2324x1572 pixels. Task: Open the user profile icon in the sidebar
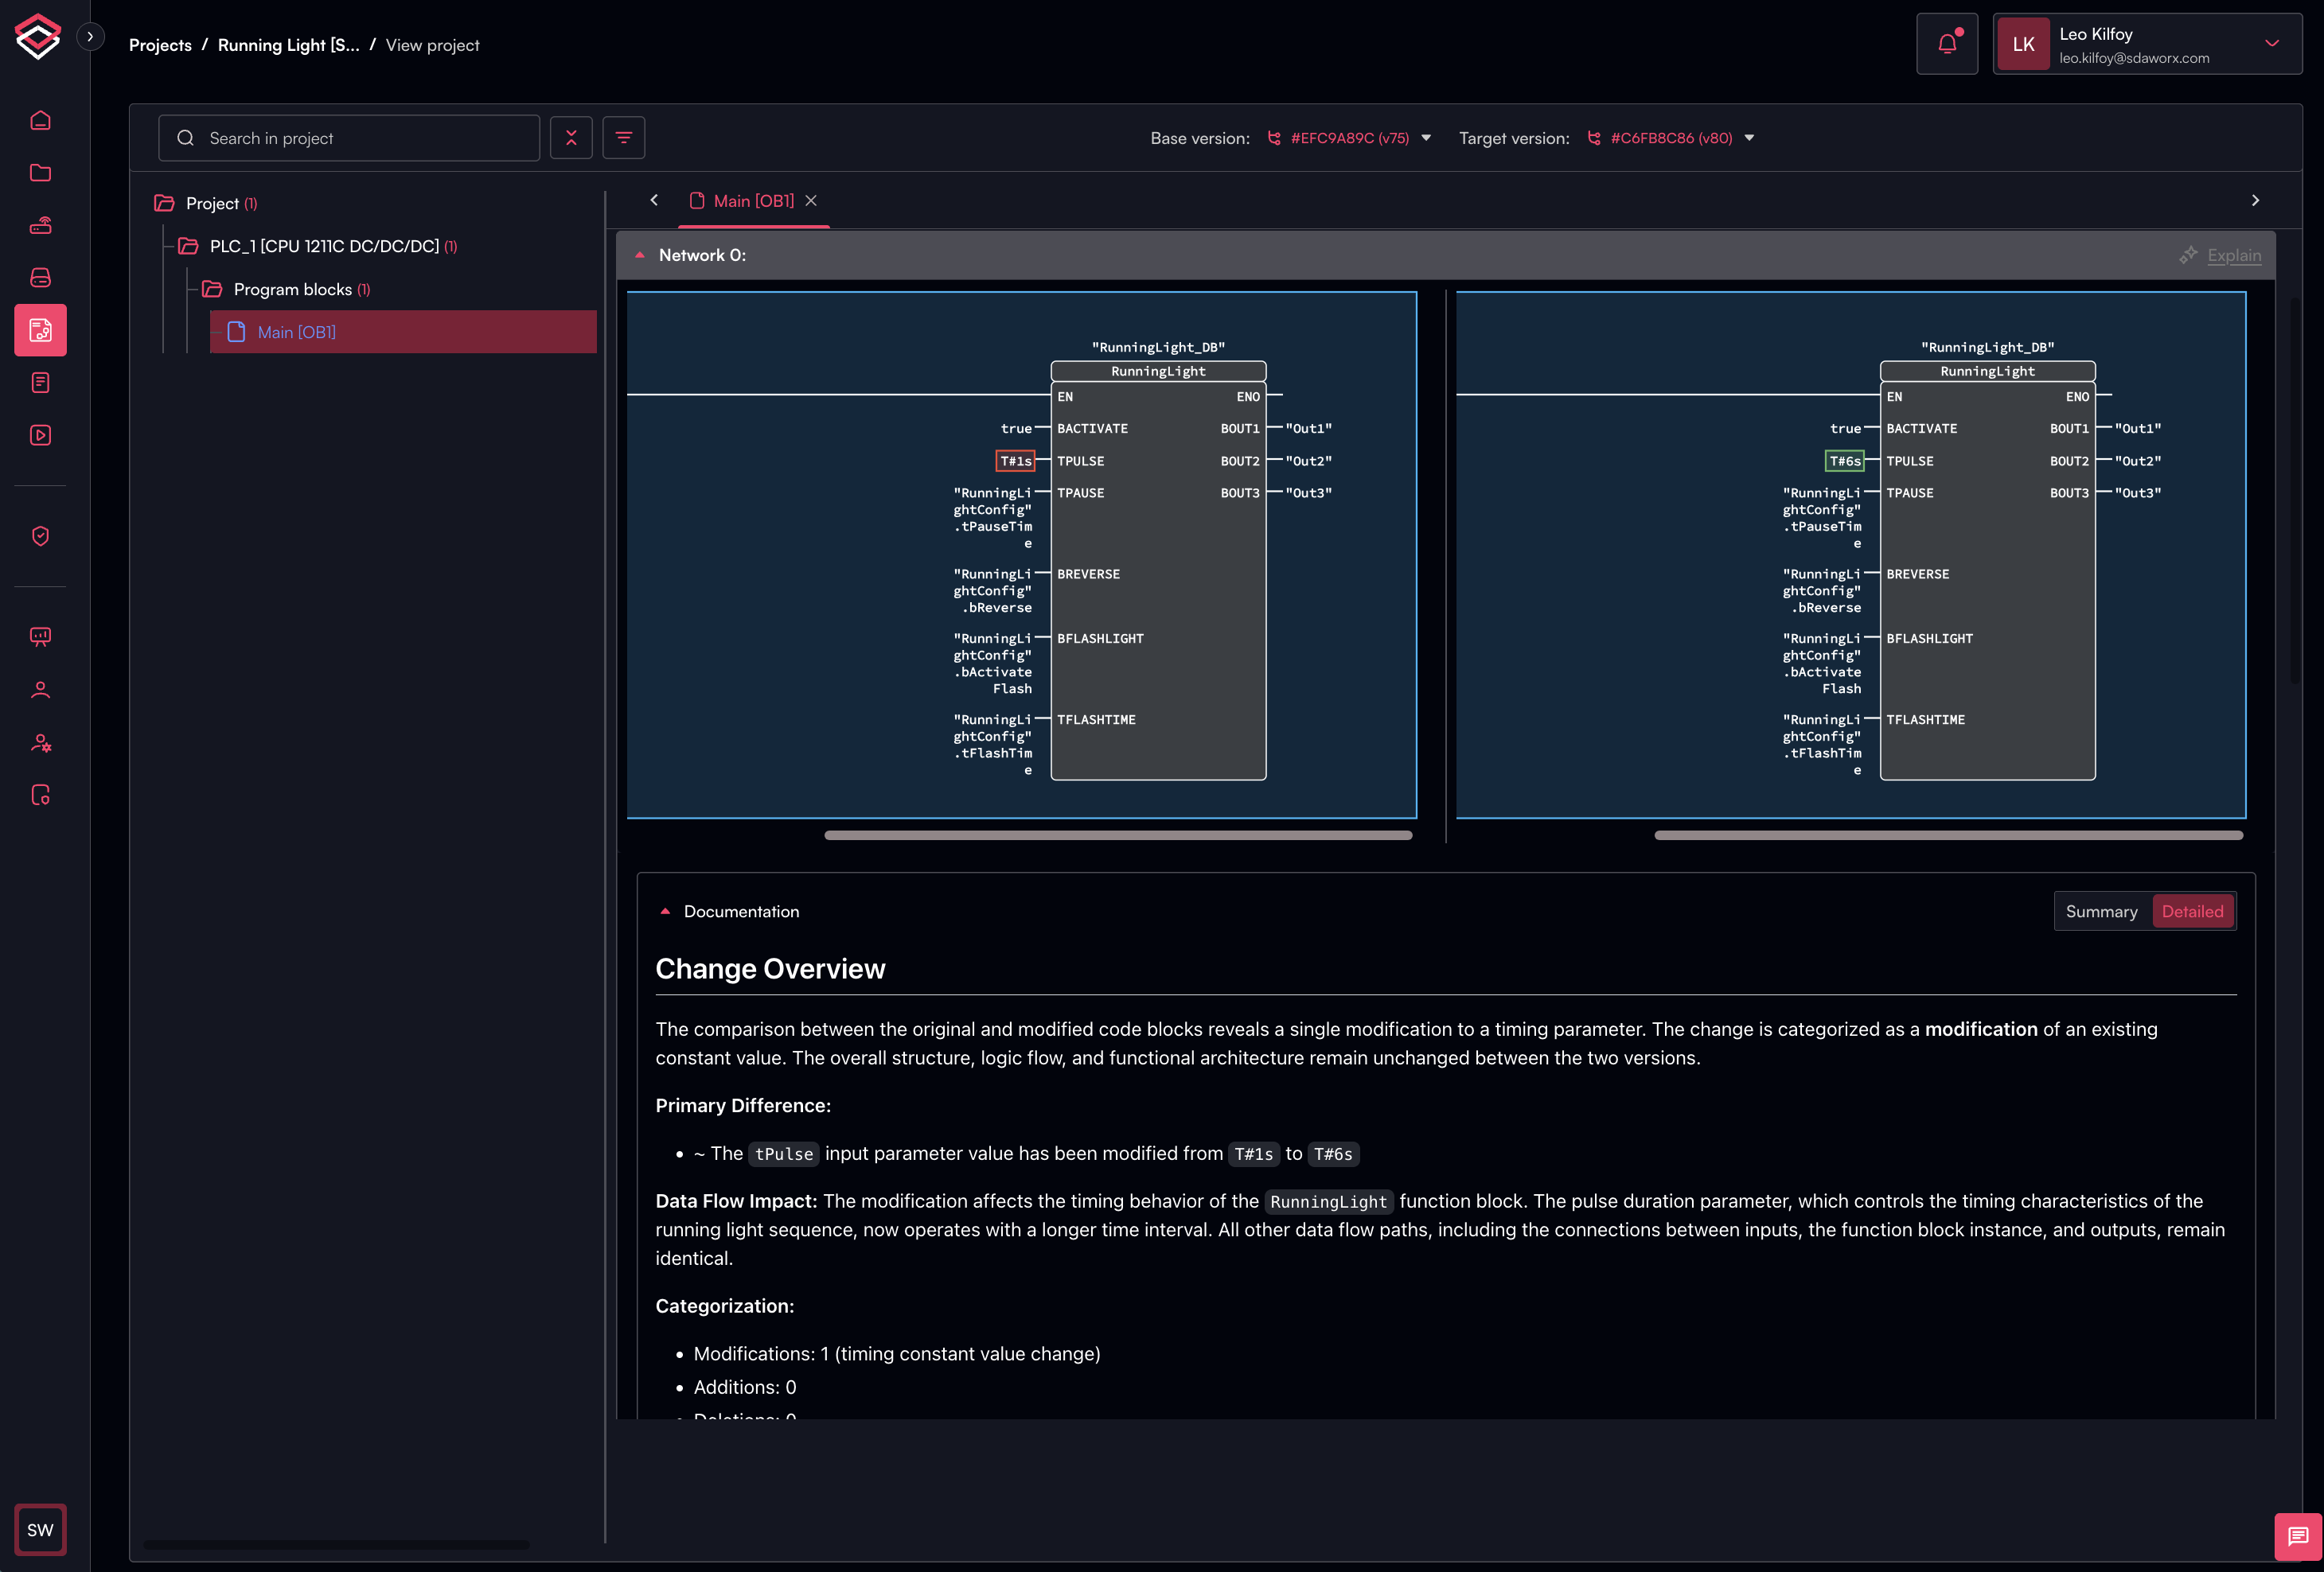pos(40,690)
